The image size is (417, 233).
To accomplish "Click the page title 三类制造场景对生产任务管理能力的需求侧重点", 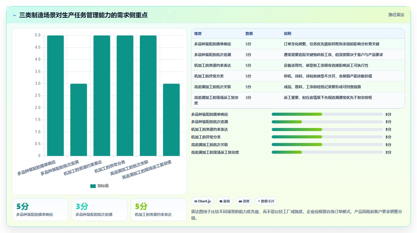I will pos(83,15).
